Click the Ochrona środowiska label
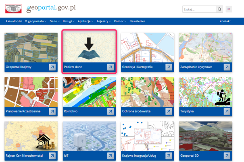The width and height of the screenshot is (244, 162). [136, 111]
